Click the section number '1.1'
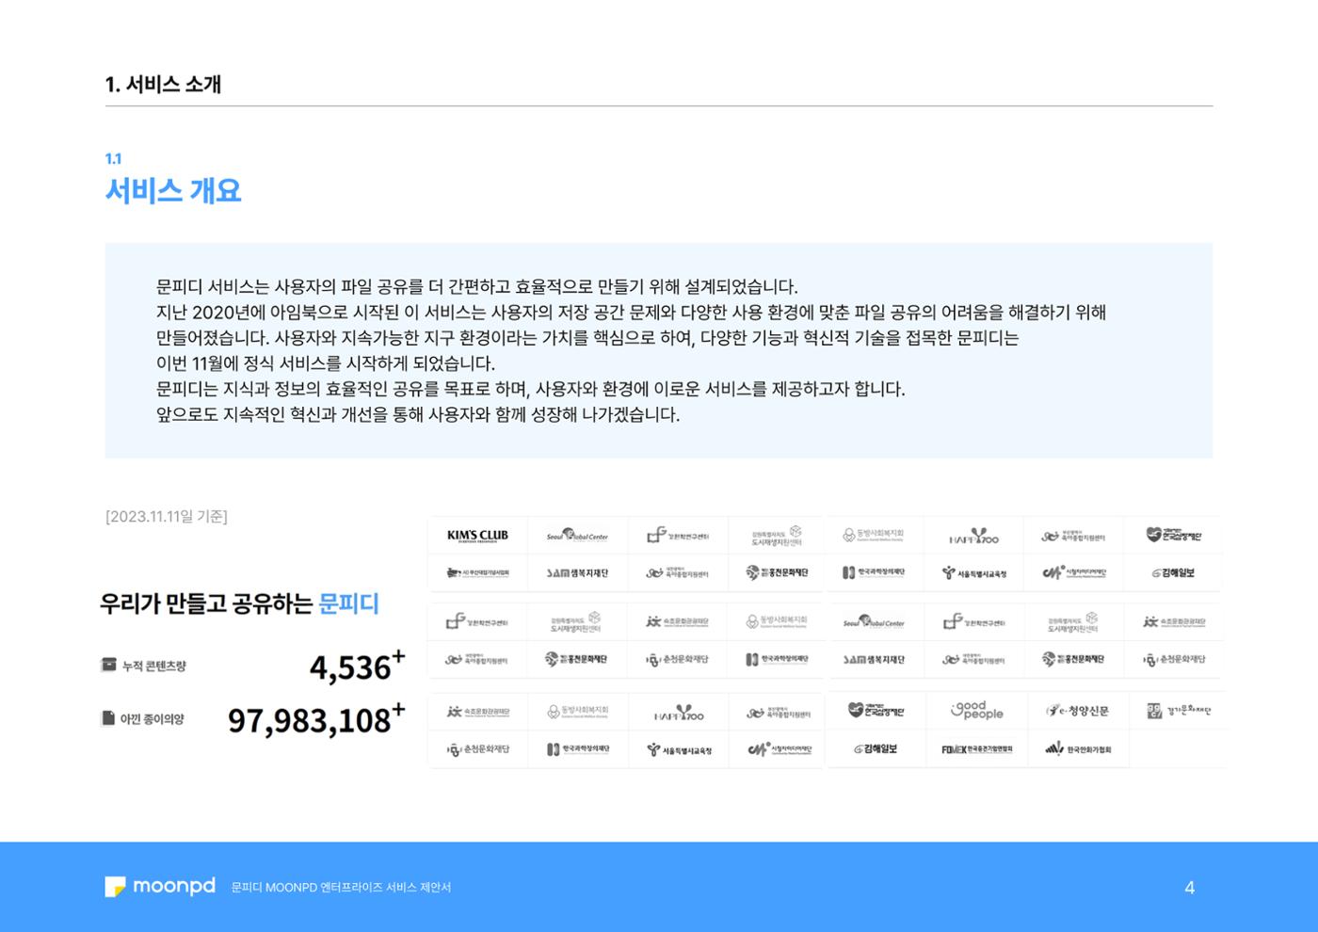Screen dimensions: 1318x932 (x=113, y=158)
